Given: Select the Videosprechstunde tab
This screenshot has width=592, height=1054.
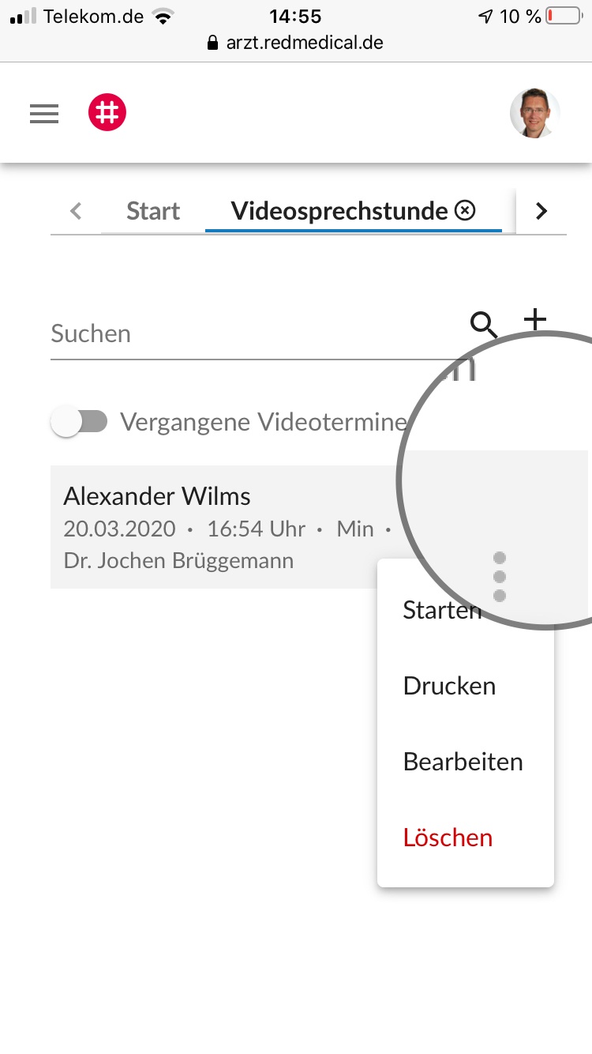Looking at the screenshot, I should (339, 211).
